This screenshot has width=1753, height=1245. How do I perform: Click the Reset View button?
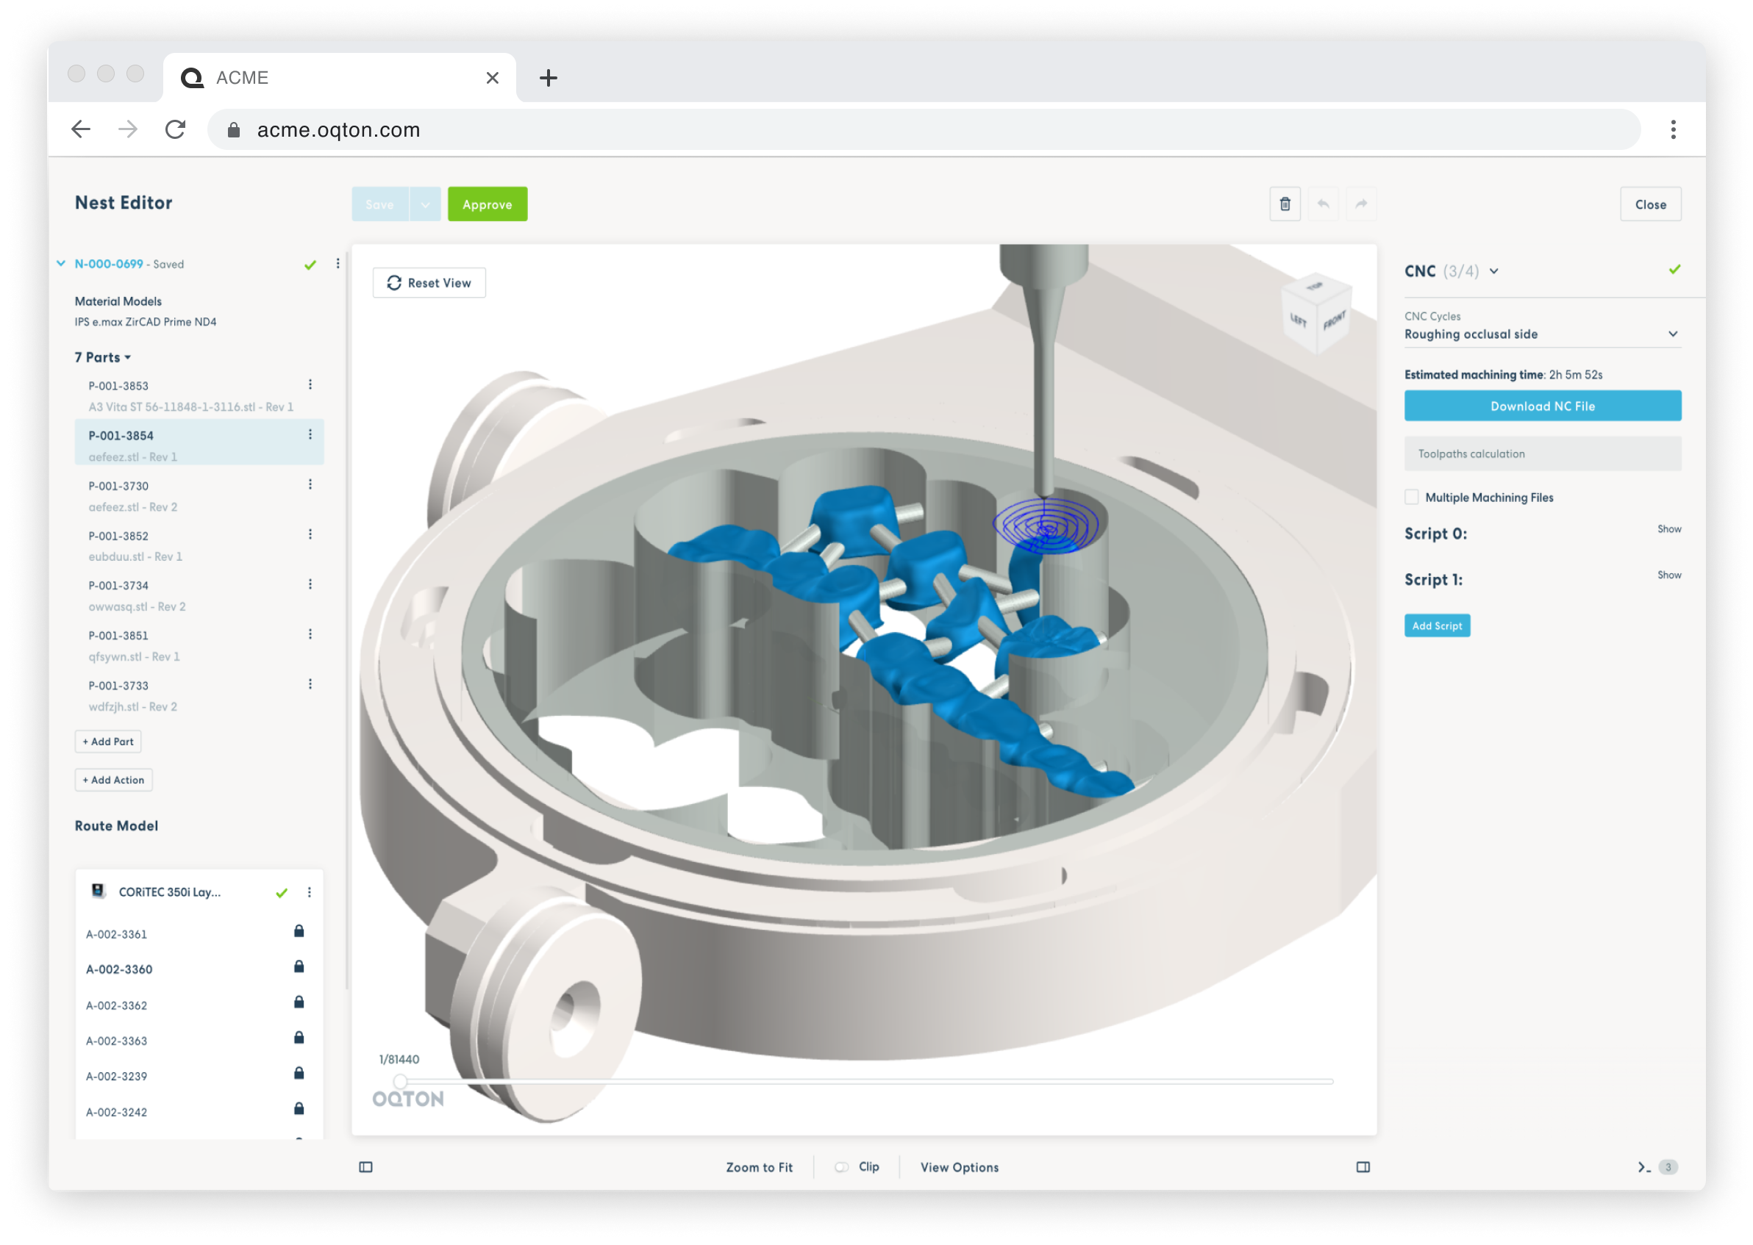click(429, 283)
